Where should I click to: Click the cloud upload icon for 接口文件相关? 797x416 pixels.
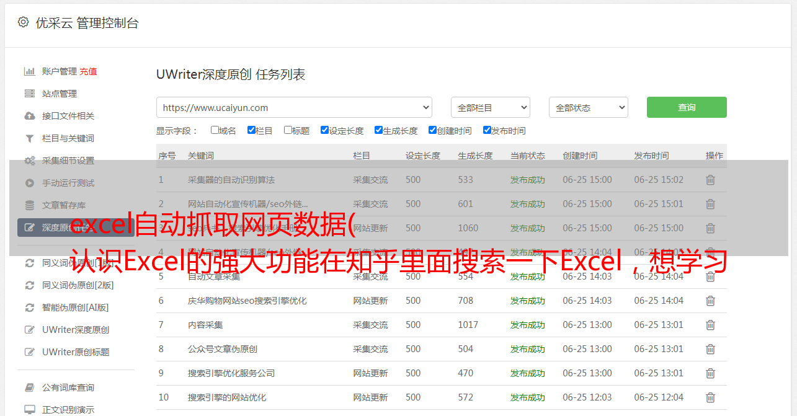pos(29,116)
